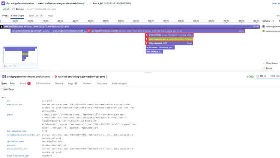Viewport: 280px width, 158px height.
Task: Click the green datadog-demo service color swatch
Action: click(264, 31)
